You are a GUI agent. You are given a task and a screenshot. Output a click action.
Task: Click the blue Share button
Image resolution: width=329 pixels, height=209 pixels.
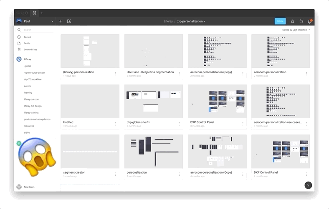pyautogui.click(x=280, y=21)
